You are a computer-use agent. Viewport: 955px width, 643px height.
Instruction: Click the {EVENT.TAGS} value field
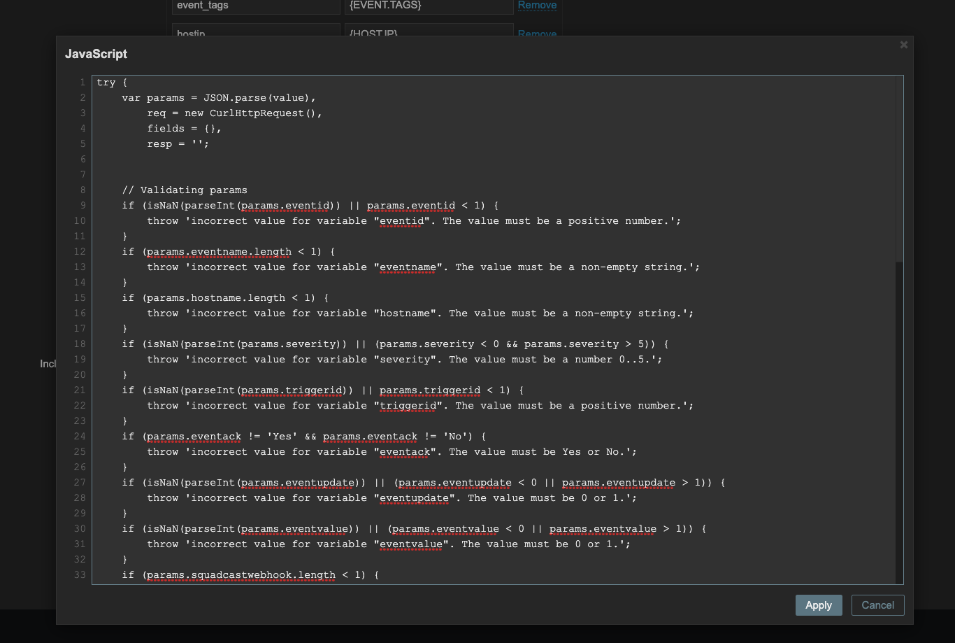click(429, 6)
